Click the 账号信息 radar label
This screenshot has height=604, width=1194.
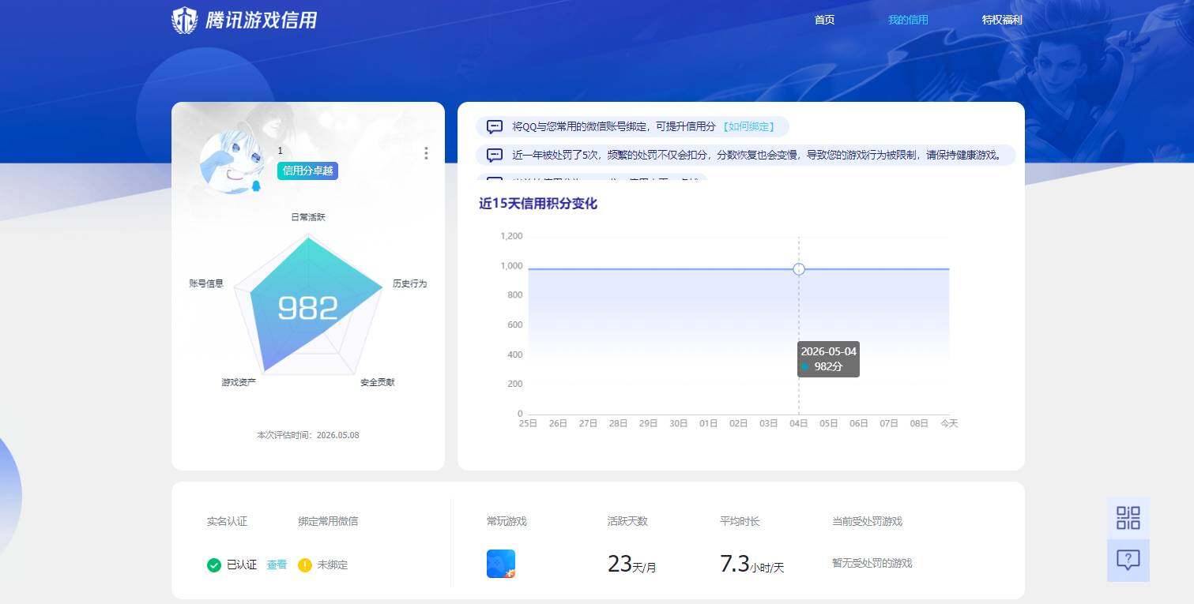206,283
